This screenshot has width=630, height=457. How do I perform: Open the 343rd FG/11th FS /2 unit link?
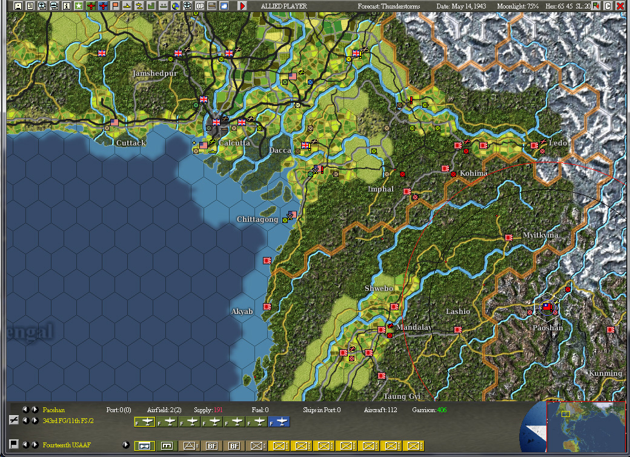tap(68, 421)
